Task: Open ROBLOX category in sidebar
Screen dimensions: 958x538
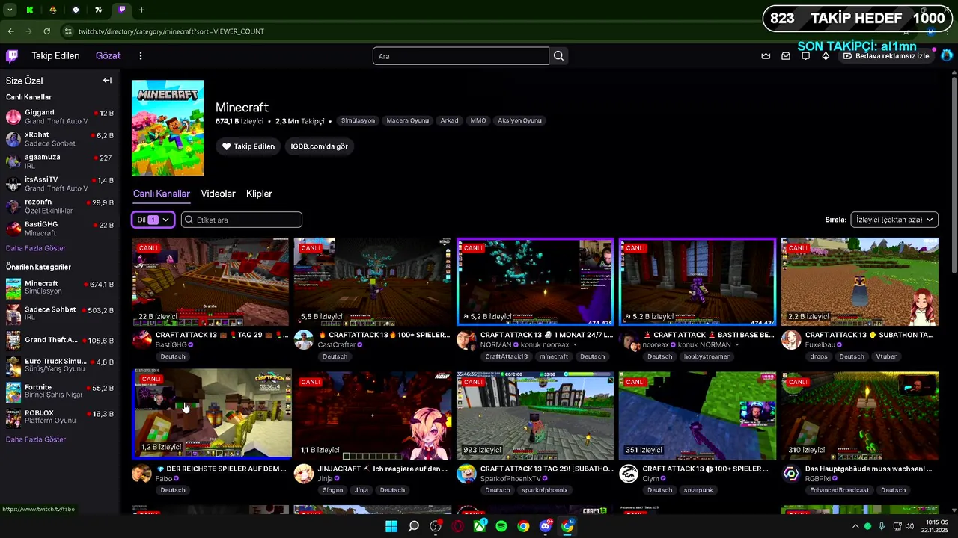Action: click(60, 416)
